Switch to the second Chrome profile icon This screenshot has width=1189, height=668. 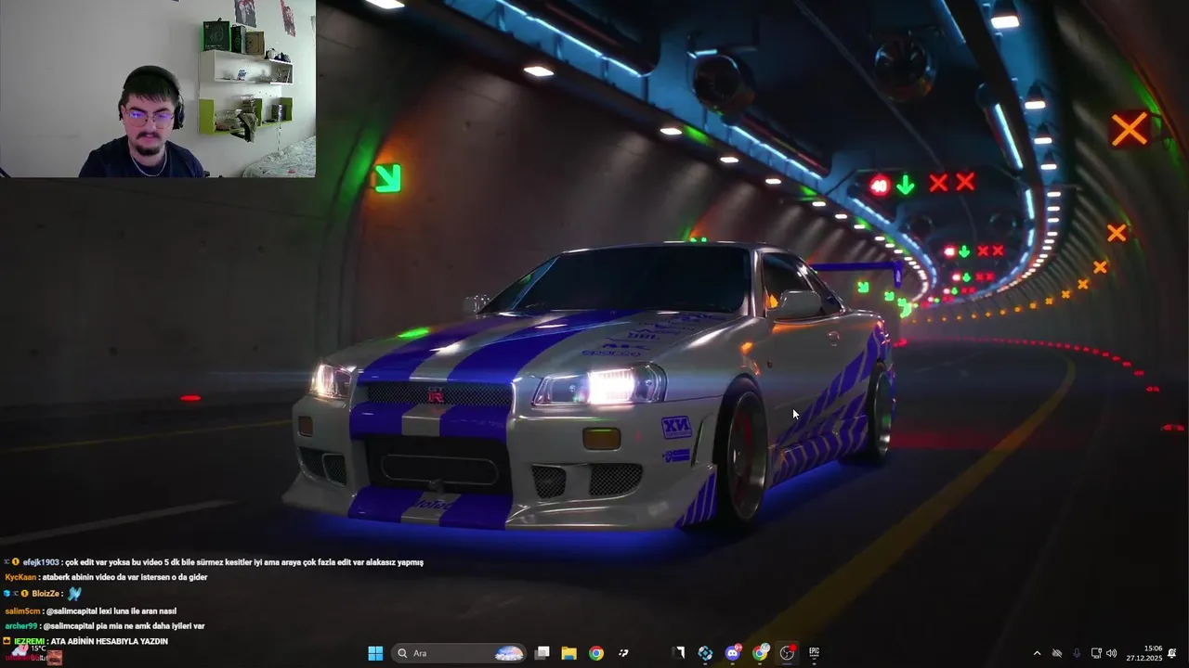pos(761,653)
